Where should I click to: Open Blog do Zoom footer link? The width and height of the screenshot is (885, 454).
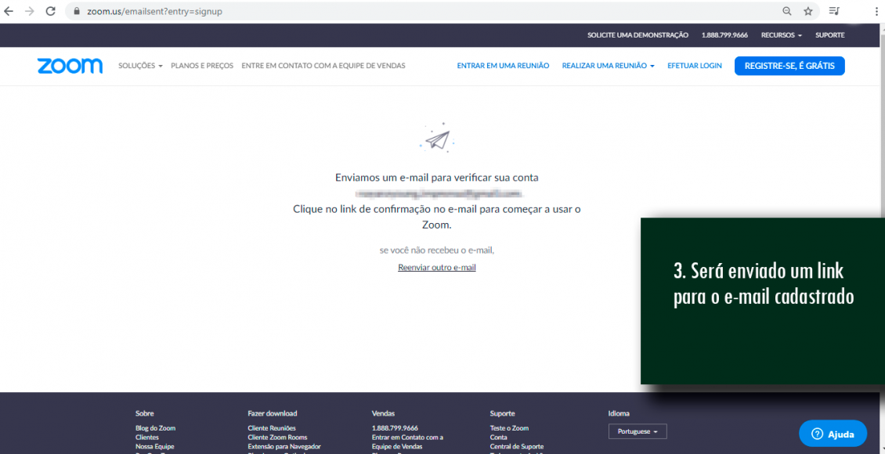tap(155, 428)
